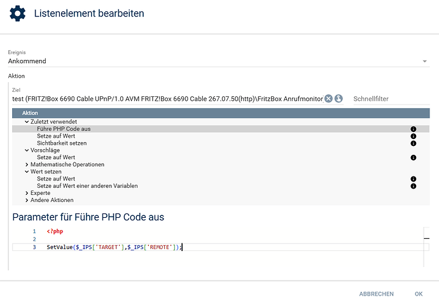Select Setze auf Wert einer anderen Variablen

tap(87, 186)
